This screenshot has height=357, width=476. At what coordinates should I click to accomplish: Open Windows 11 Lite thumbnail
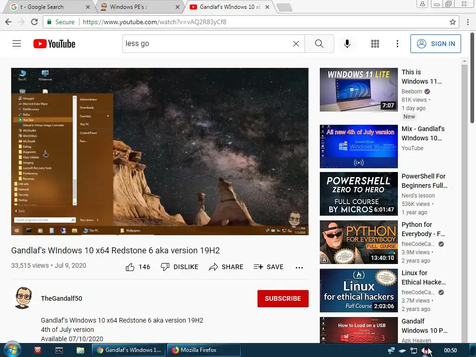(x=358, y=90)
